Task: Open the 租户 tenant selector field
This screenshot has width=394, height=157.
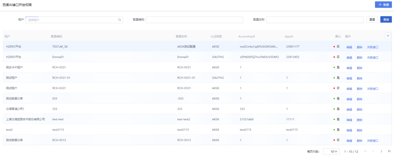Action: (x=73, y=20)
